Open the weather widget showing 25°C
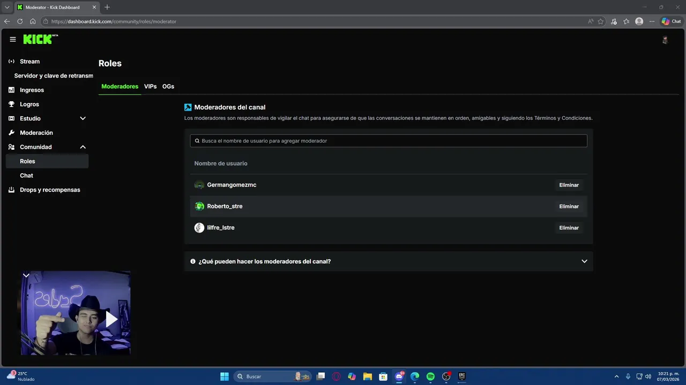 pyautogui.click(x=20, y=376)
